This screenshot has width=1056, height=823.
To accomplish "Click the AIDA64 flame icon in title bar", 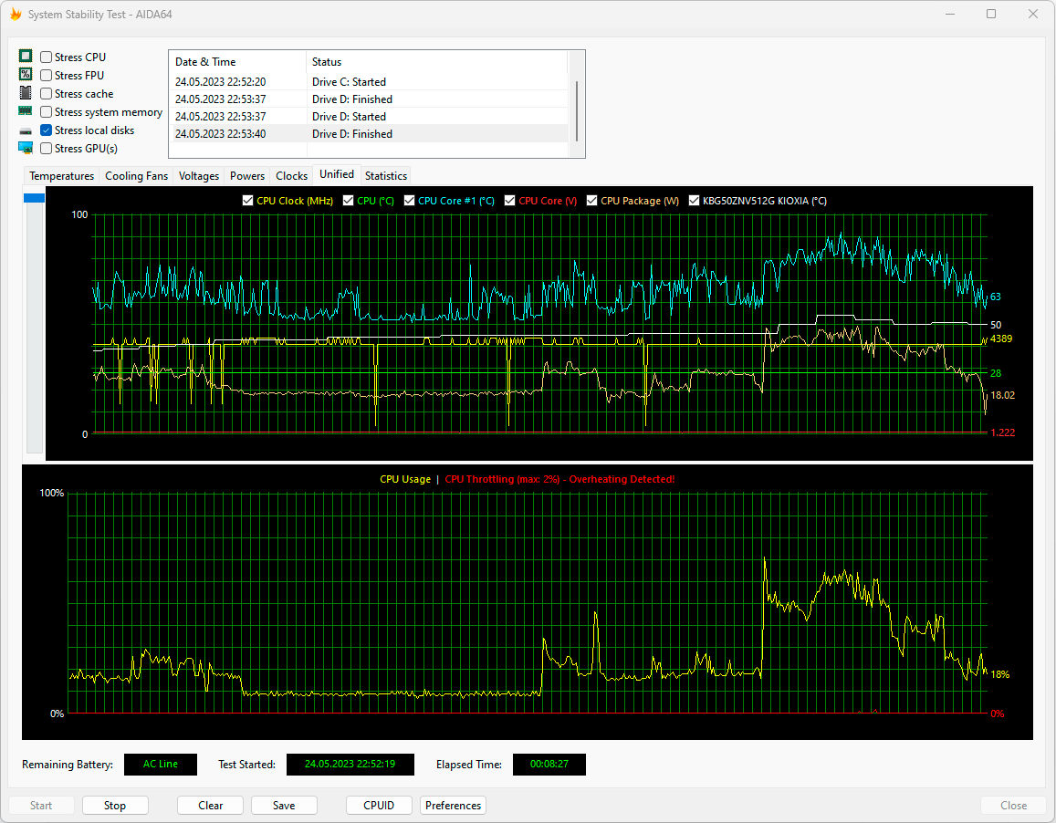I will pyautogui.click(x=16, y=15).
